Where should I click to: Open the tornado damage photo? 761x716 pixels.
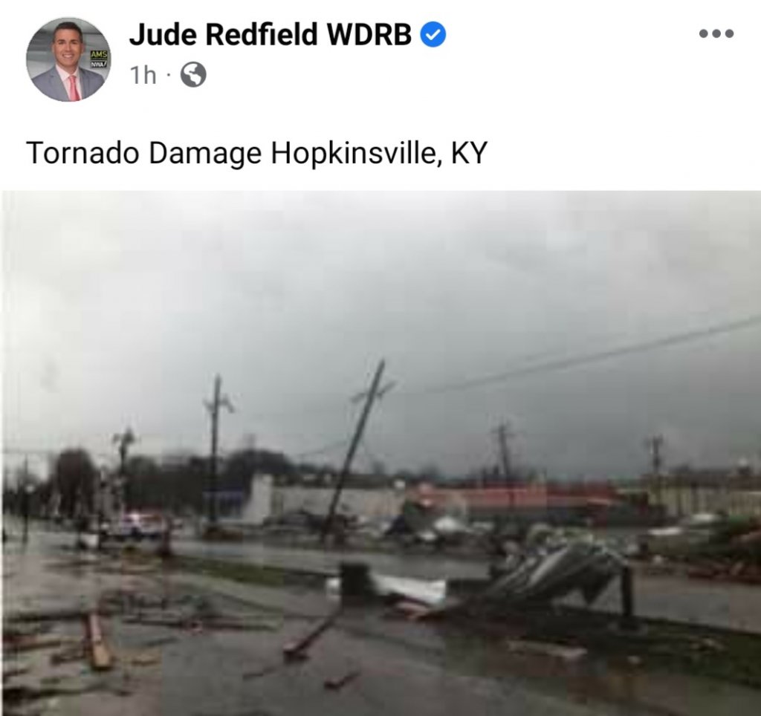pyautogui.click(x=380, y=453)
